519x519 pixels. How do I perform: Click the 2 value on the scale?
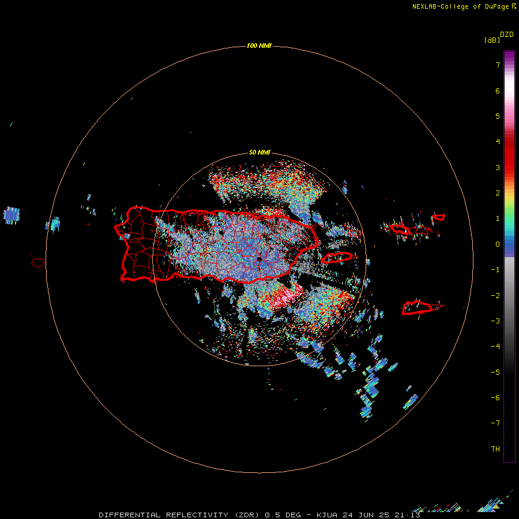pyautogui.click(x=498, y=193)
